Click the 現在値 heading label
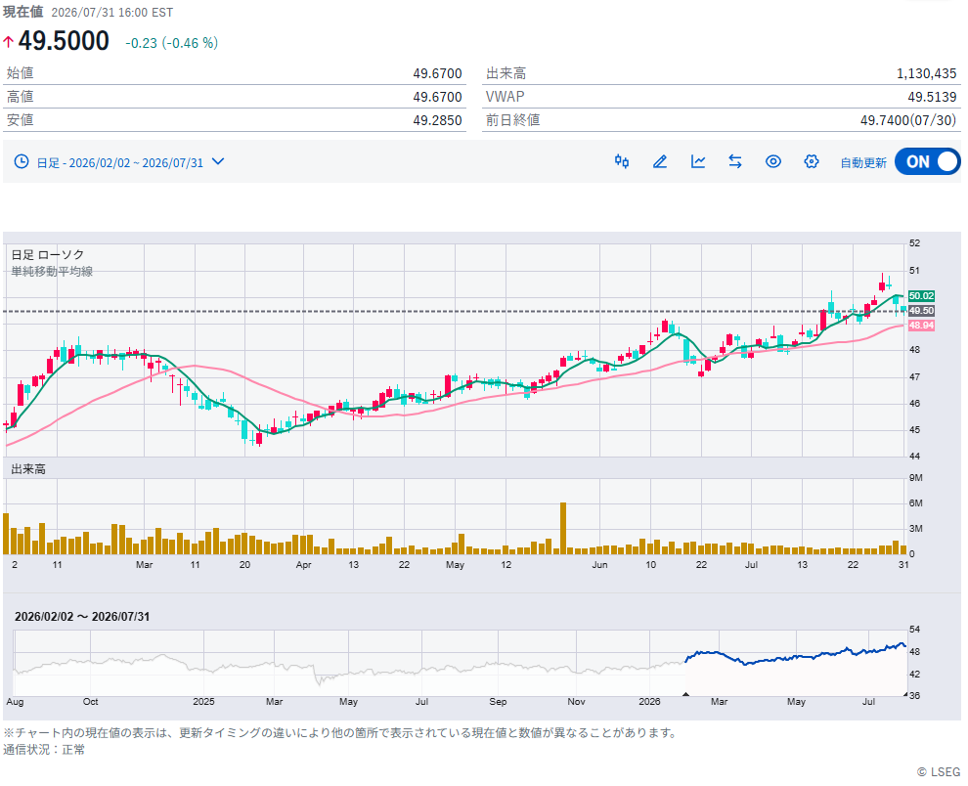Image resolution: width=968 pixels, height=786 pixels. click(22, 13)
